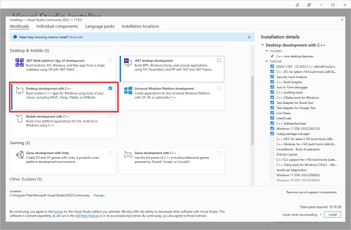The image size is (351, 230).
Task: Click the feedback icon in the title bar
Action: (x=309, y=5)
